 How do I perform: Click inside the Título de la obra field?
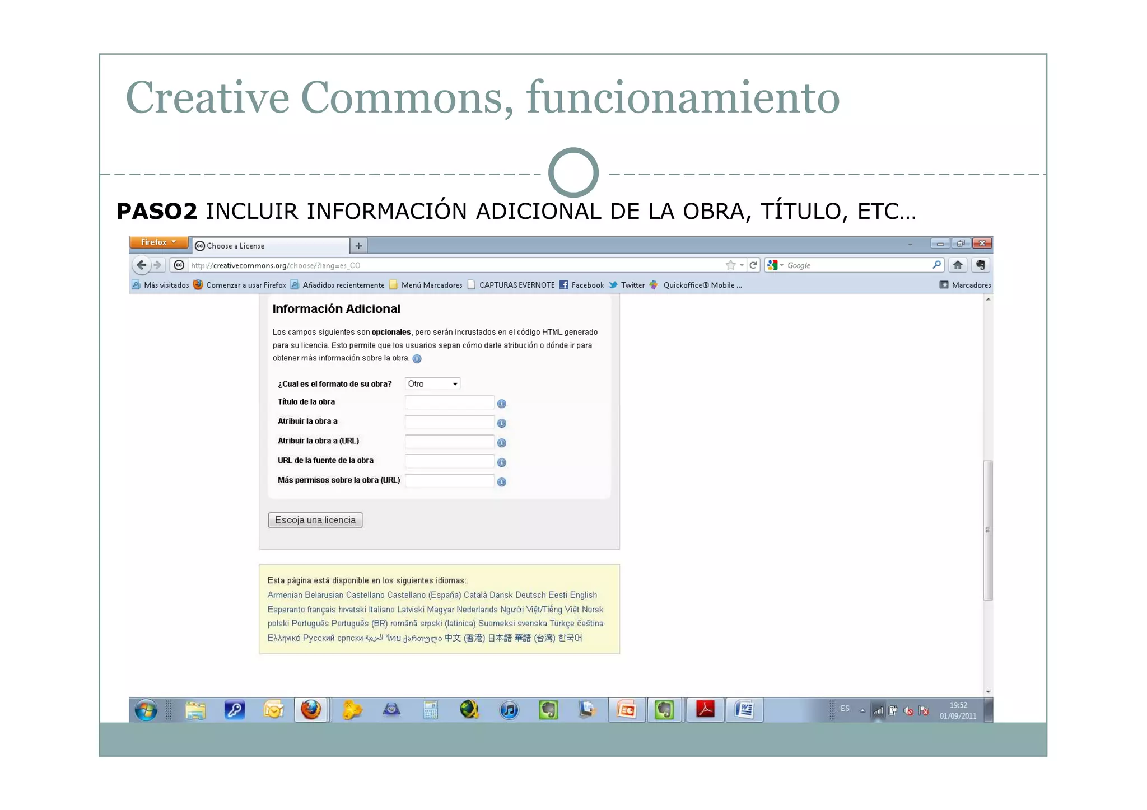448,402
